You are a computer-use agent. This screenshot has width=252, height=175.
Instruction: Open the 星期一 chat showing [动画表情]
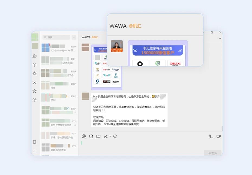(59, 61)
